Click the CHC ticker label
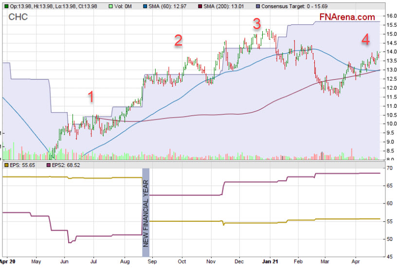 18,17
